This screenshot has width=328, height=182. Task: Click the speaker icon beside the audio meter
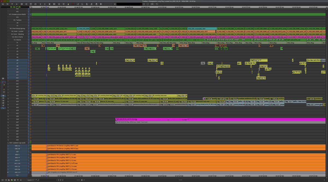pos(115,4)
